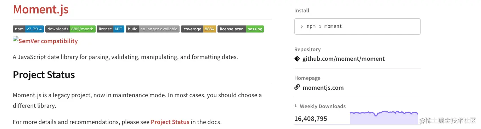The width and height of the screenshot is (481, 129).
Task: Click the git icon beside the repository URL
Action: click(x=297, y=59)
